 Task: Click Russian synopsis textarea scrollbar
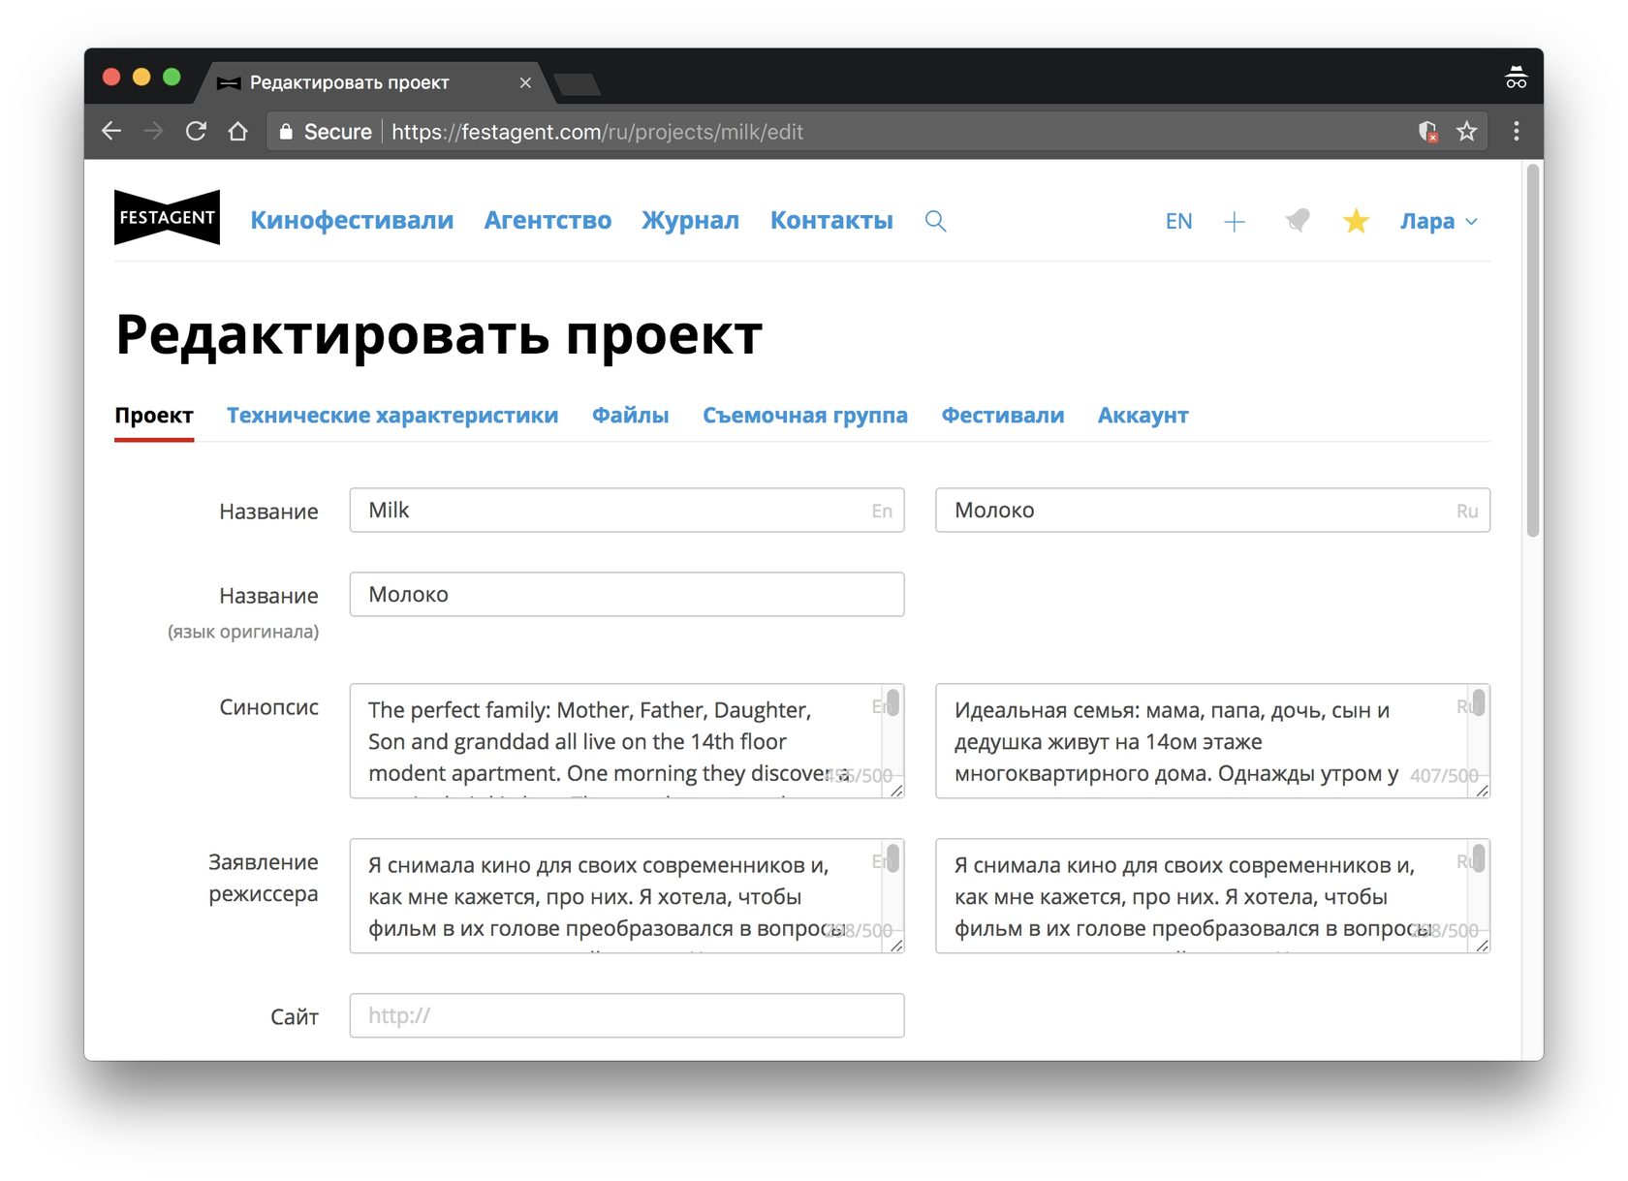click(1479, 701)
